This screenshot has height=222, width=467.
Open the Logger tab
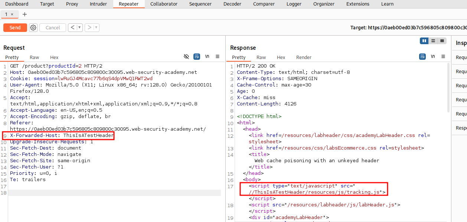(x=294, y=4)
